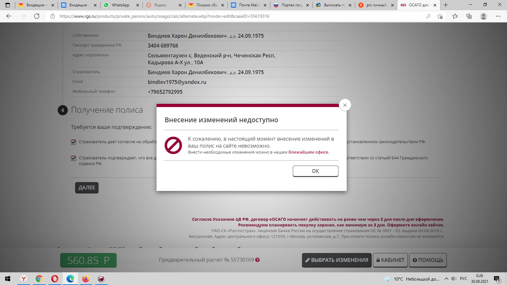This screenshot has width=507, height=285.
Task: Go back with the browser back arrow
Action: tap(9, 16)
